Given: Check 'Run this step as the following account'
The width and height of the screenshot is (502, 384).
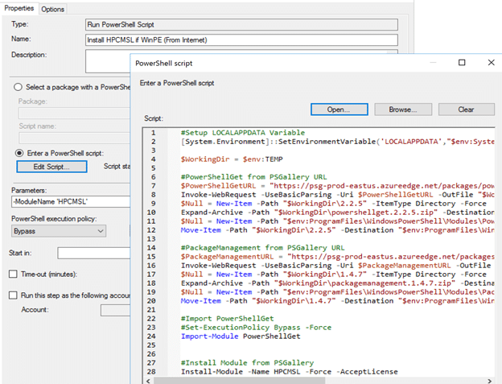Looking at the screenshot, I should point(13,295).
